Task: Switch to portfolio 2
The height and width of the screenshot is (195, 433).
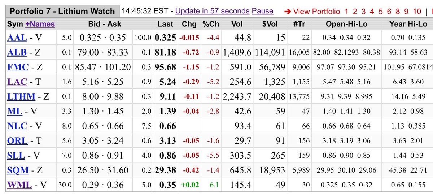Action: pos(355,12)
